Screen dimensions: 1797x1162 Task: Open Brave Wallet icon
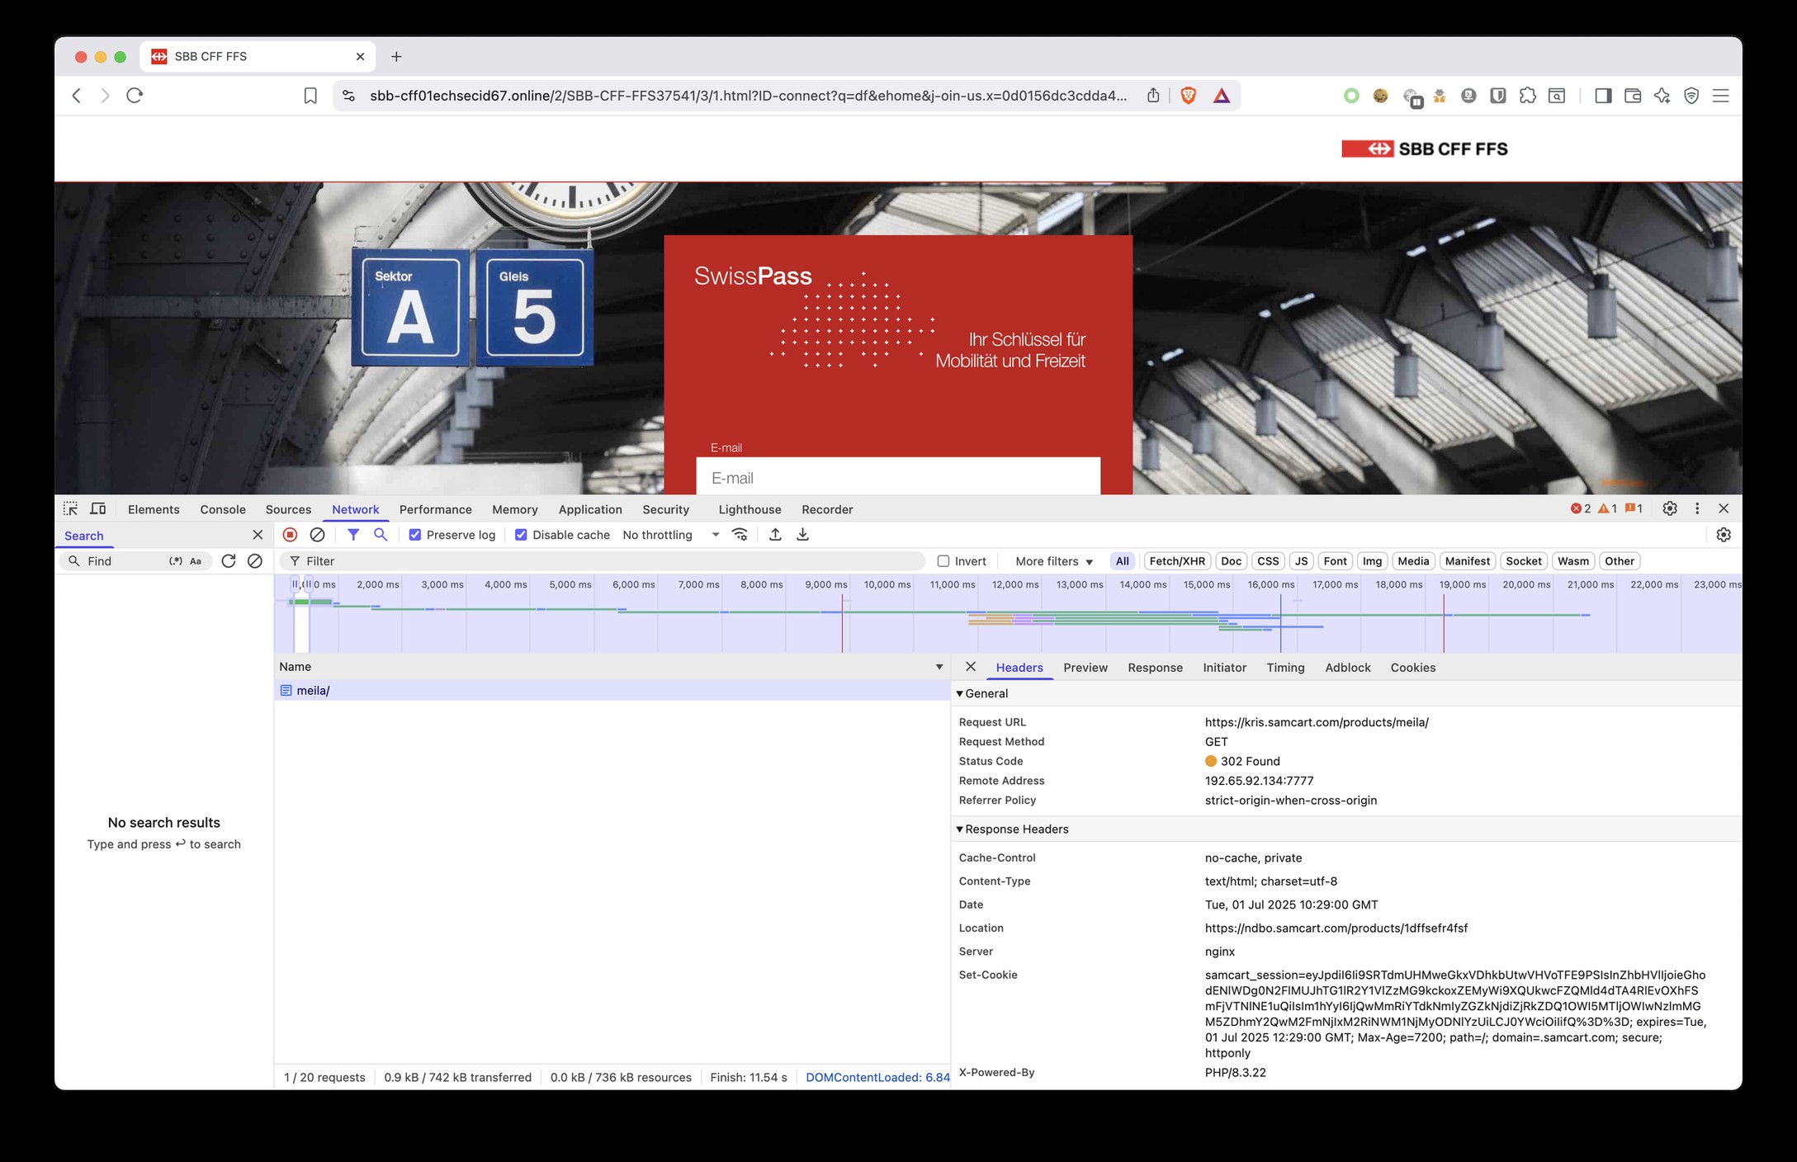click(x=1633, y=96)
